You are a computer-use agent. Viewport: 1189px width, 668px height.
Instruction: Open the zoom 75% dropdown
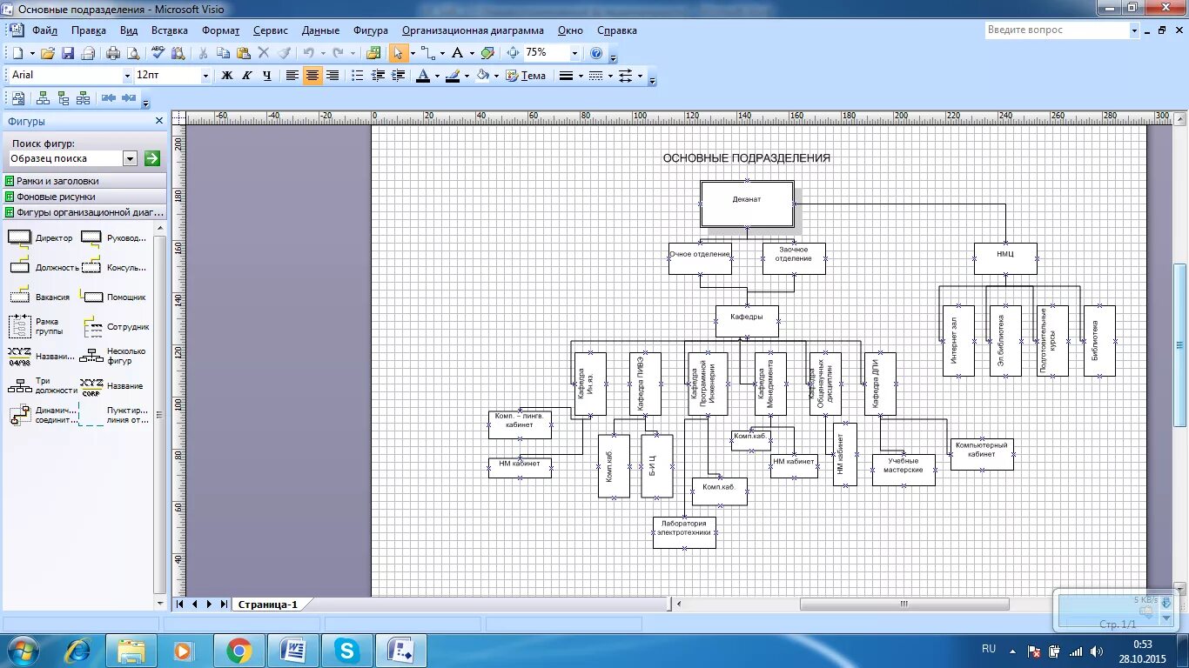click(x=574, y=53)
